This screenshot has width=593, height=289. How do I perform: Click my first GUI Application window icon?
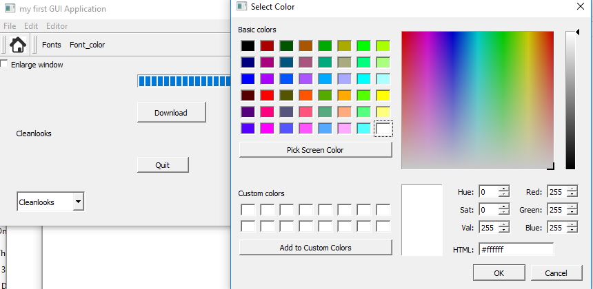click(x=10, y=8)
